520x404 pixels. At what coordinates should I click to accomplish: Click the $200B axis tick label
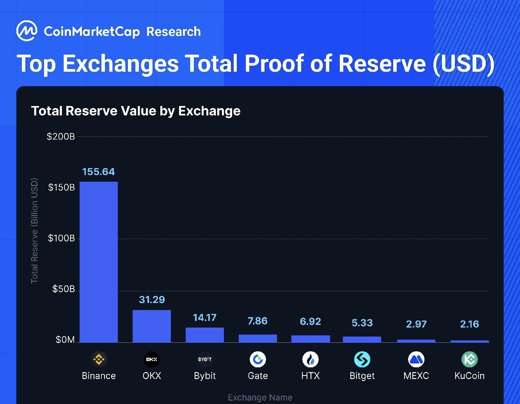[60, 137]
